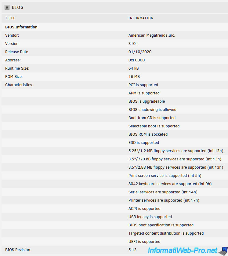Click the BIOS chip icon in header
228x256 pixels.
[7, 7]
